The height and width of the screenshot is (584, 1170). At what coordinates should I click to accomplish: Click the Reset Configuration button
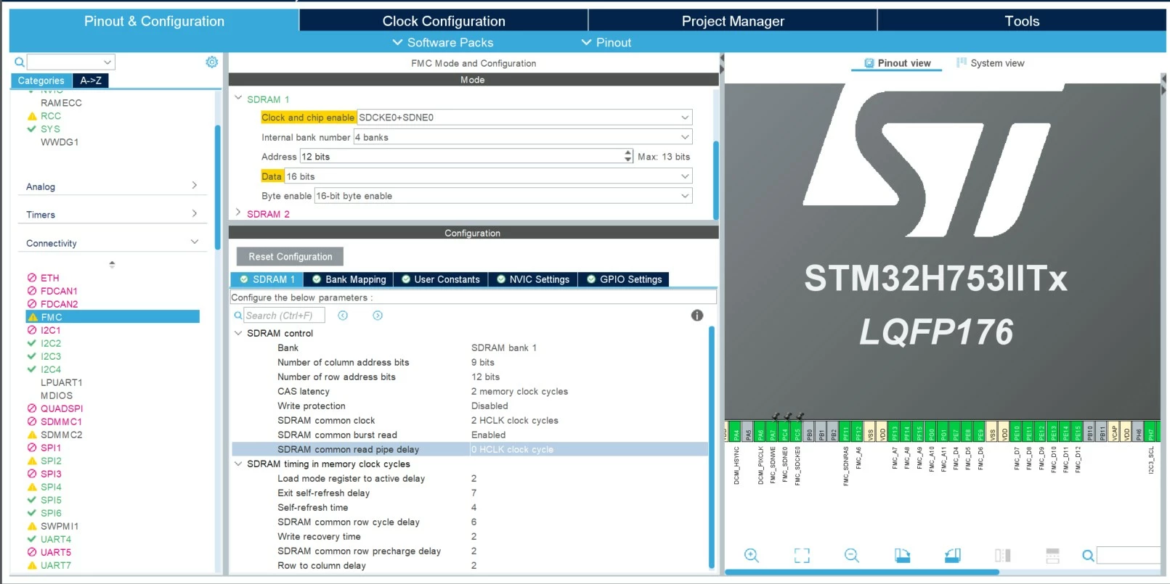pos(291,257)
